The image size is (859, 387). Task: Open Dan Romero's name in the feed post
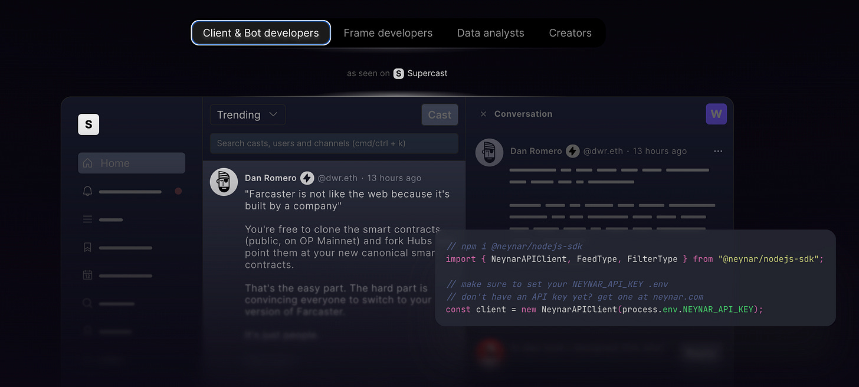click(271, 178)
